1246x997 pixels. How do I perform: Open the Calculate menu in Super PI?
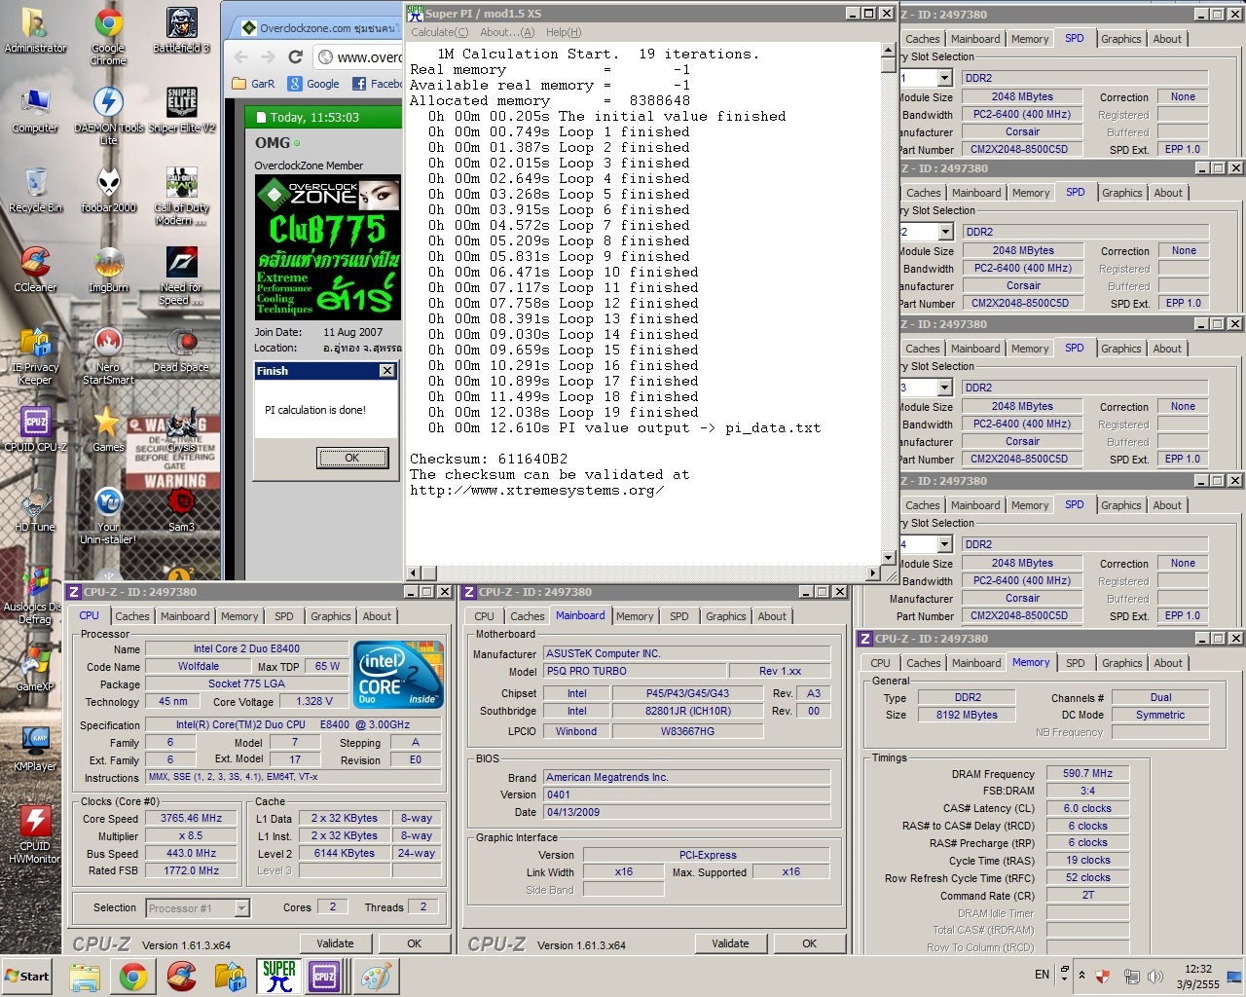(439, 32)
